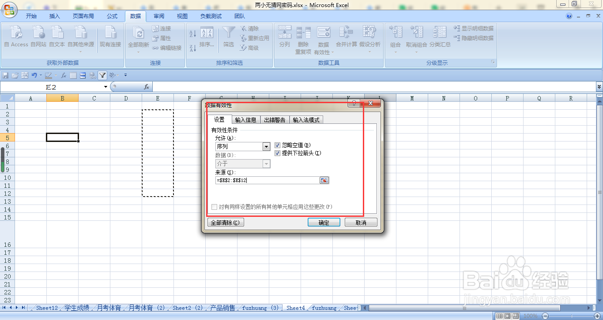Screen dimensions: 603x320
Task: Switch to Page Break Preview icon
Action: click(515, 316)
